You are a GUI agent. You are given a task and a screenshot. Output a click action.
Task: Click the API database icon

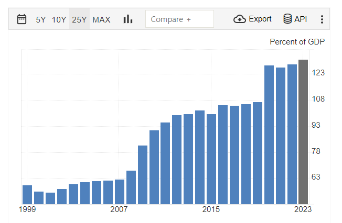click(287, 19)
